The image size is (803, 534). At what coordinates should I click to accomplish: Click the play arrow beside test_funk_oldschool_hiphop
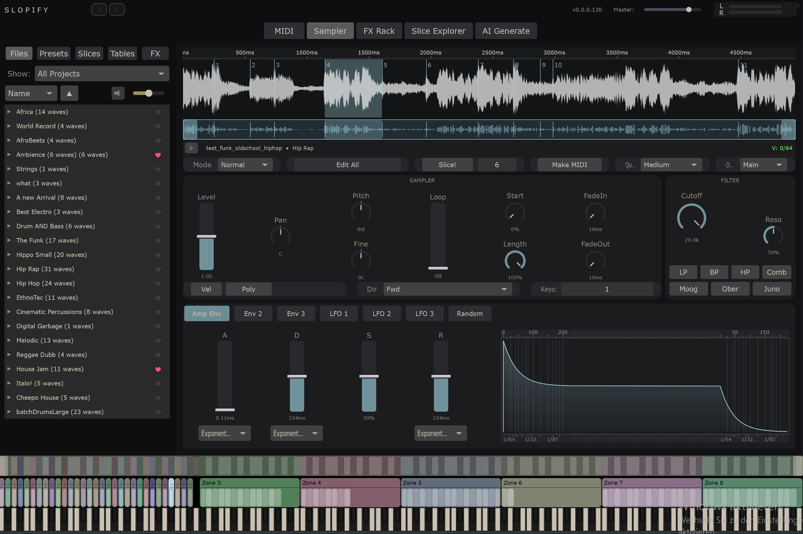click(x=191, y=148)
